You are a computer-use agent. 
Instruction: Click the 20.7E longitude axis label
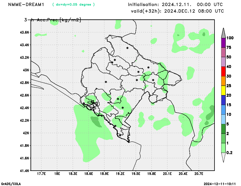click(199, 174)
